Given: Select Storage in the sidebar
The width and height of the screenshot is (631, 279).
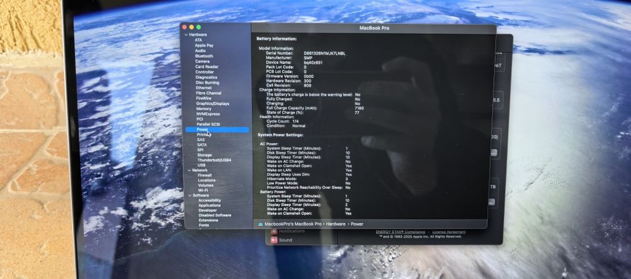Looking at the screenshot, I should tap(204, 155).
